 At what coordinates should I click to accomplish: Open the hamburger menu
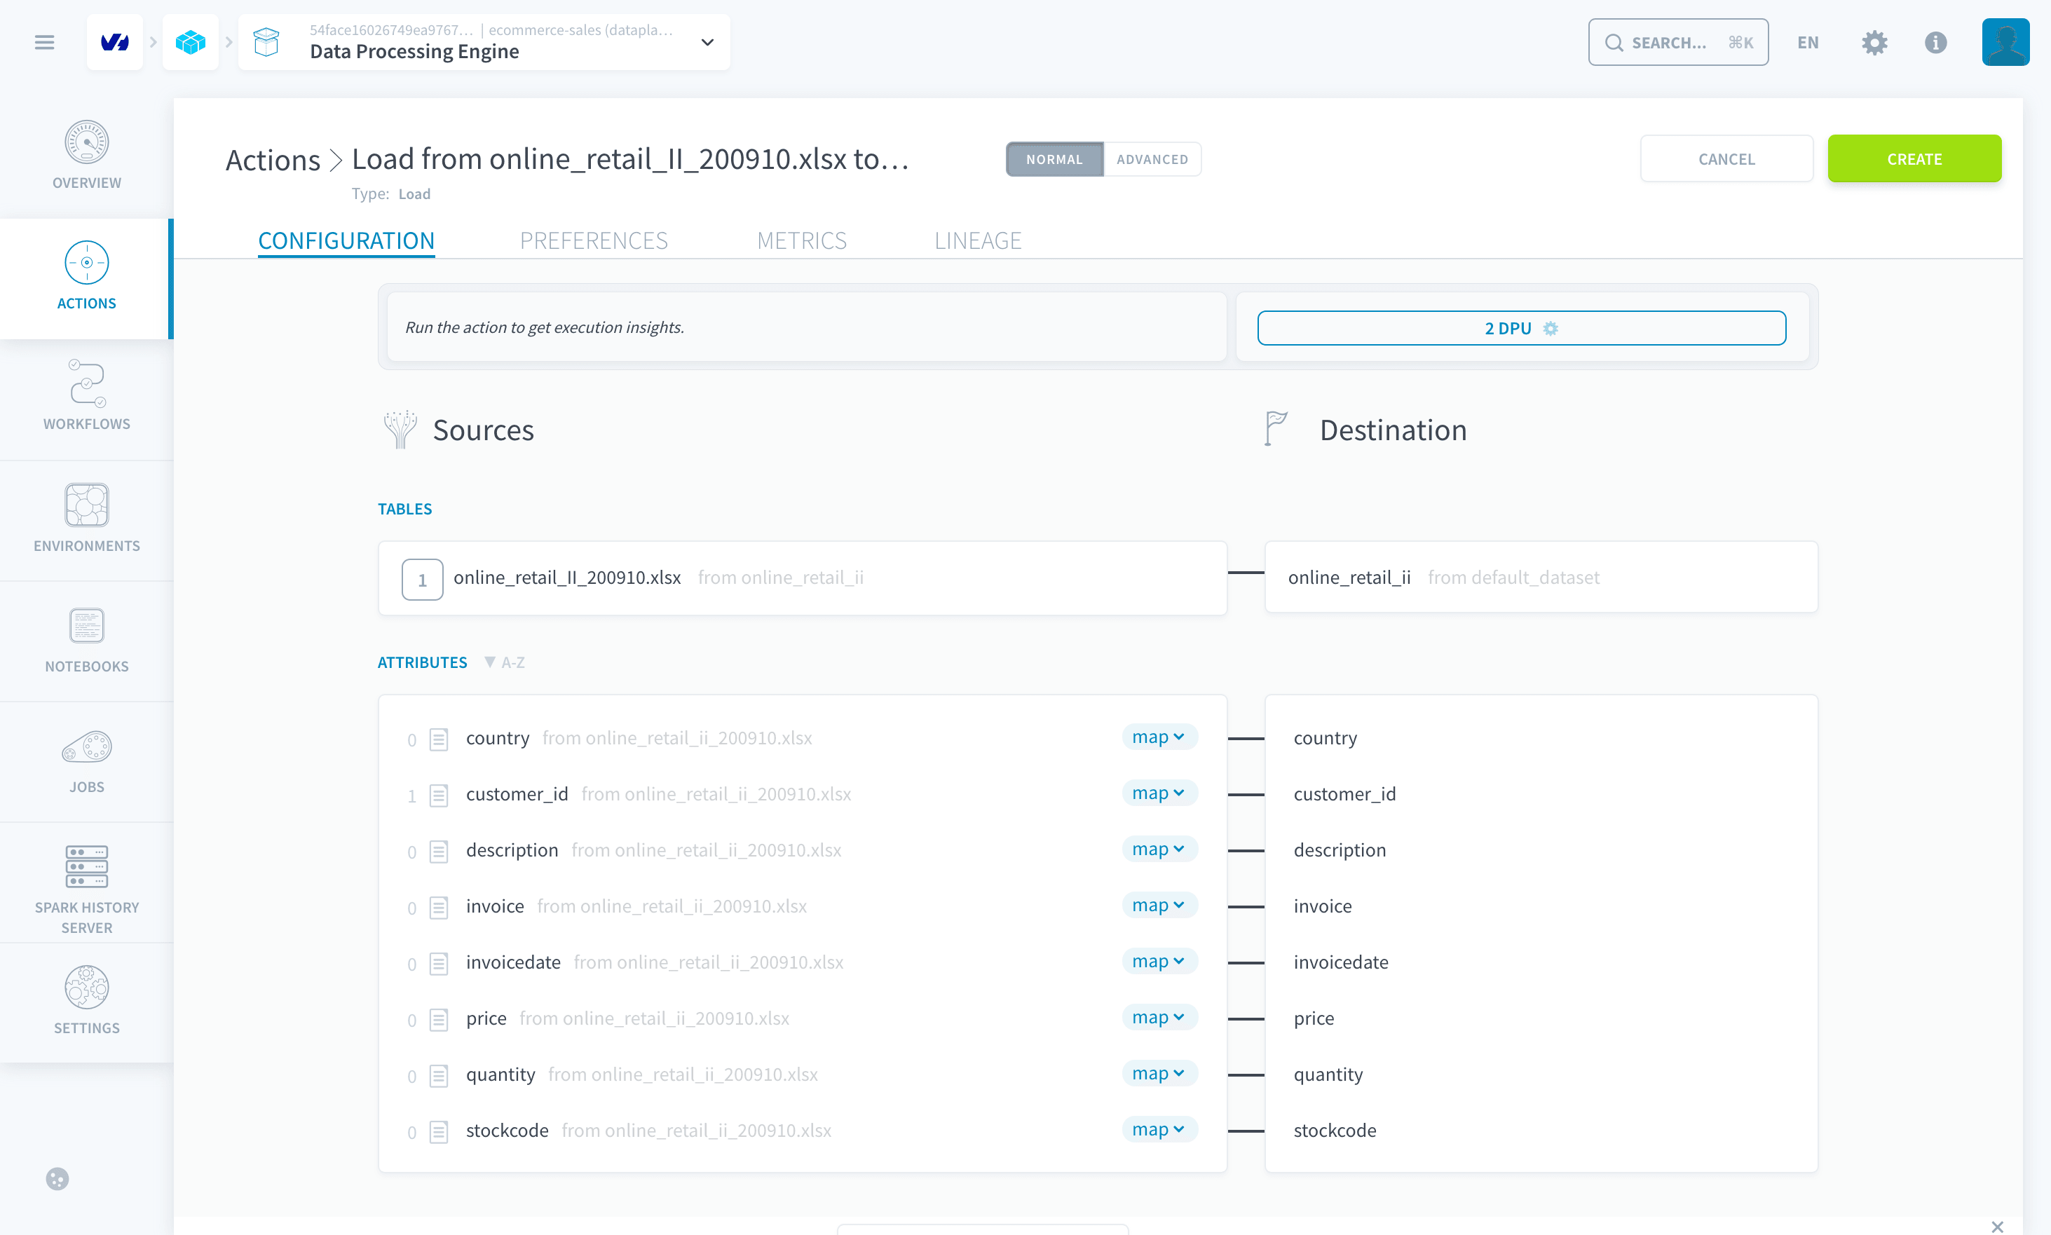[x=44, y=43]
